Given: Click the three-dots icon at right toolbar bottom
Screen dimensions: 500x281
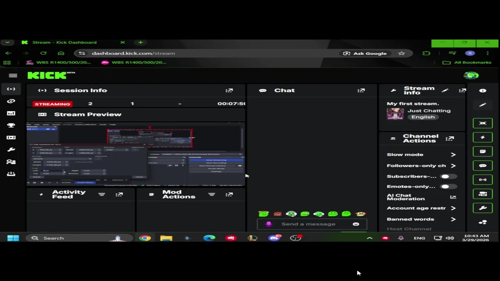Looking at the screenshot, I should pyautogui.click(x=483, y=222).
